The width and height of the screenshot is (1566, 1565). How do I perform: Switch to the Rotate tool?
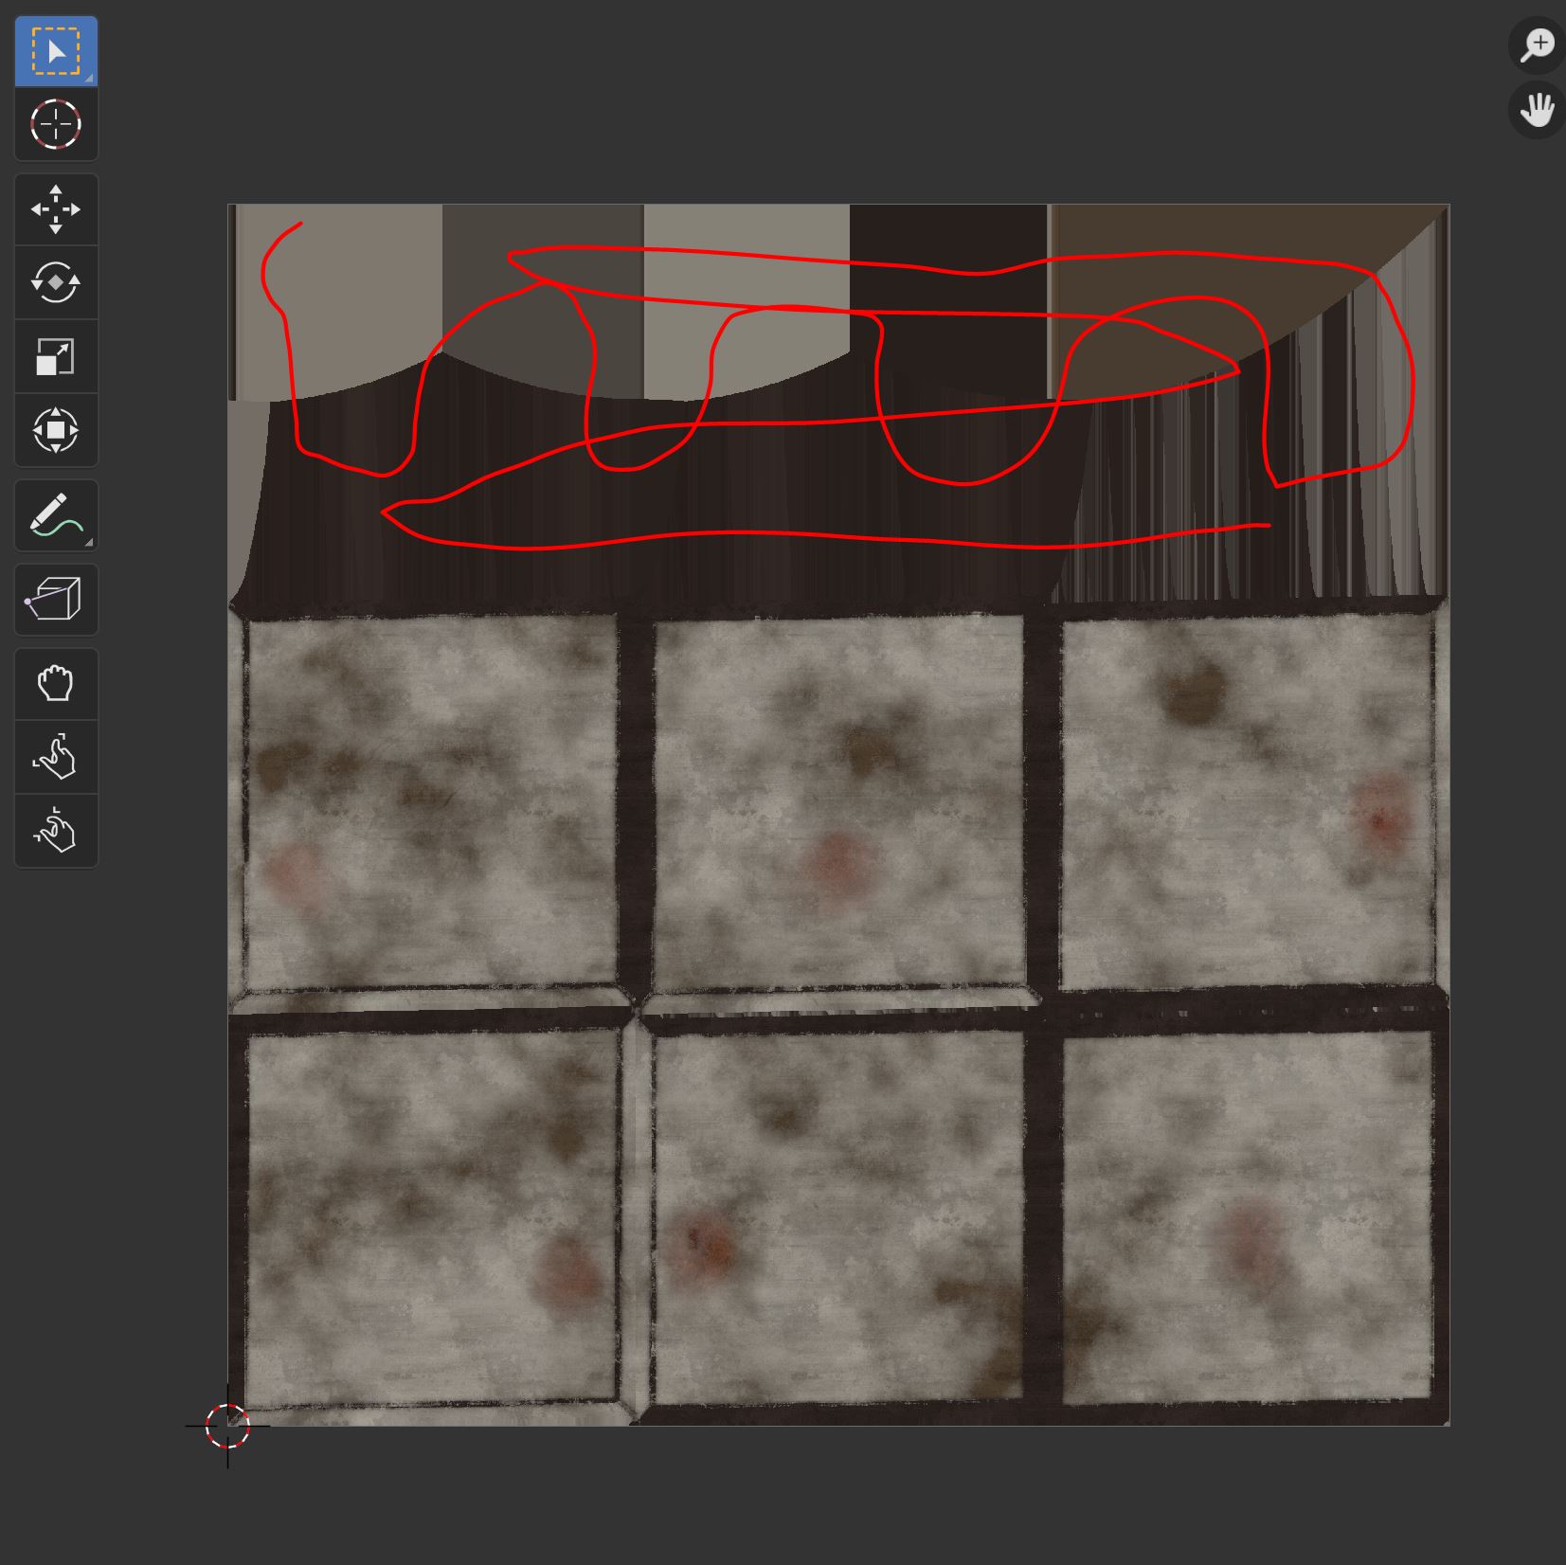pyautogui.click(x=56, y=282)
